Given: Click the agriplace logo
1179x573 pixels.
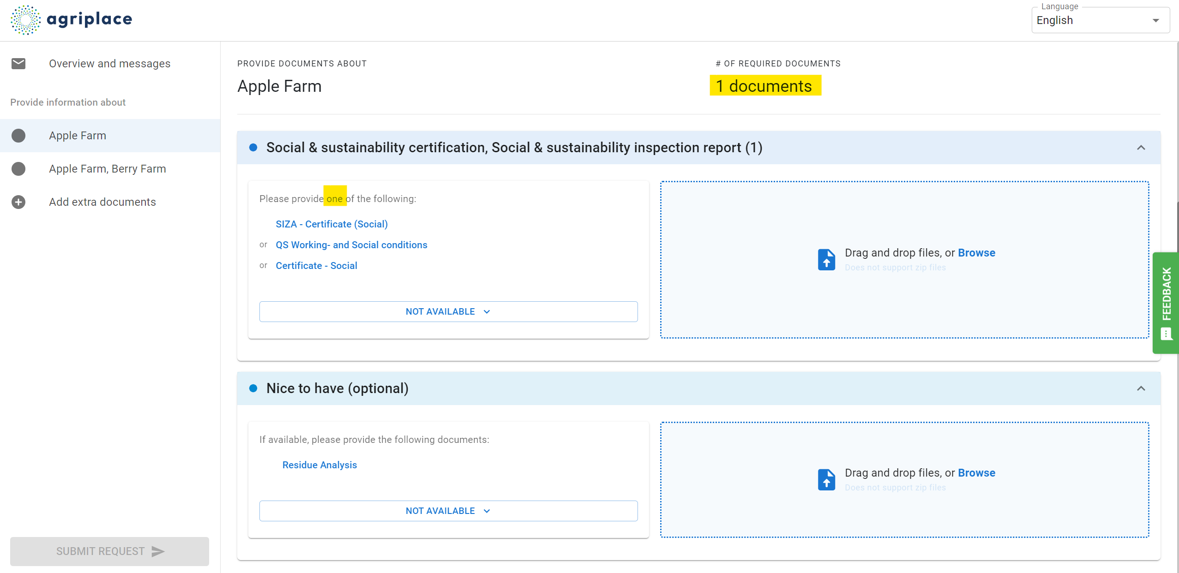Looking at the screenshot, I should point(72,20).
